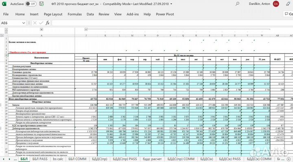Viewport: 293px width, 162px height.
Task: Open the View ribbon tab
Action: click(x=118, y=14)
